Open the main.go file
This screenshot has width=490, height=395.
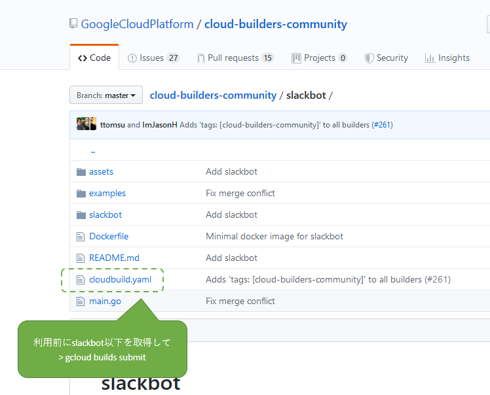coord(105,301)
